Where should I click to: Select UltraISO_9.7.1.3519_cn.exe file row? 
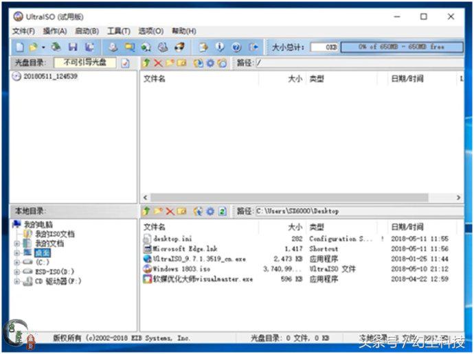click(x=296, y=259)
